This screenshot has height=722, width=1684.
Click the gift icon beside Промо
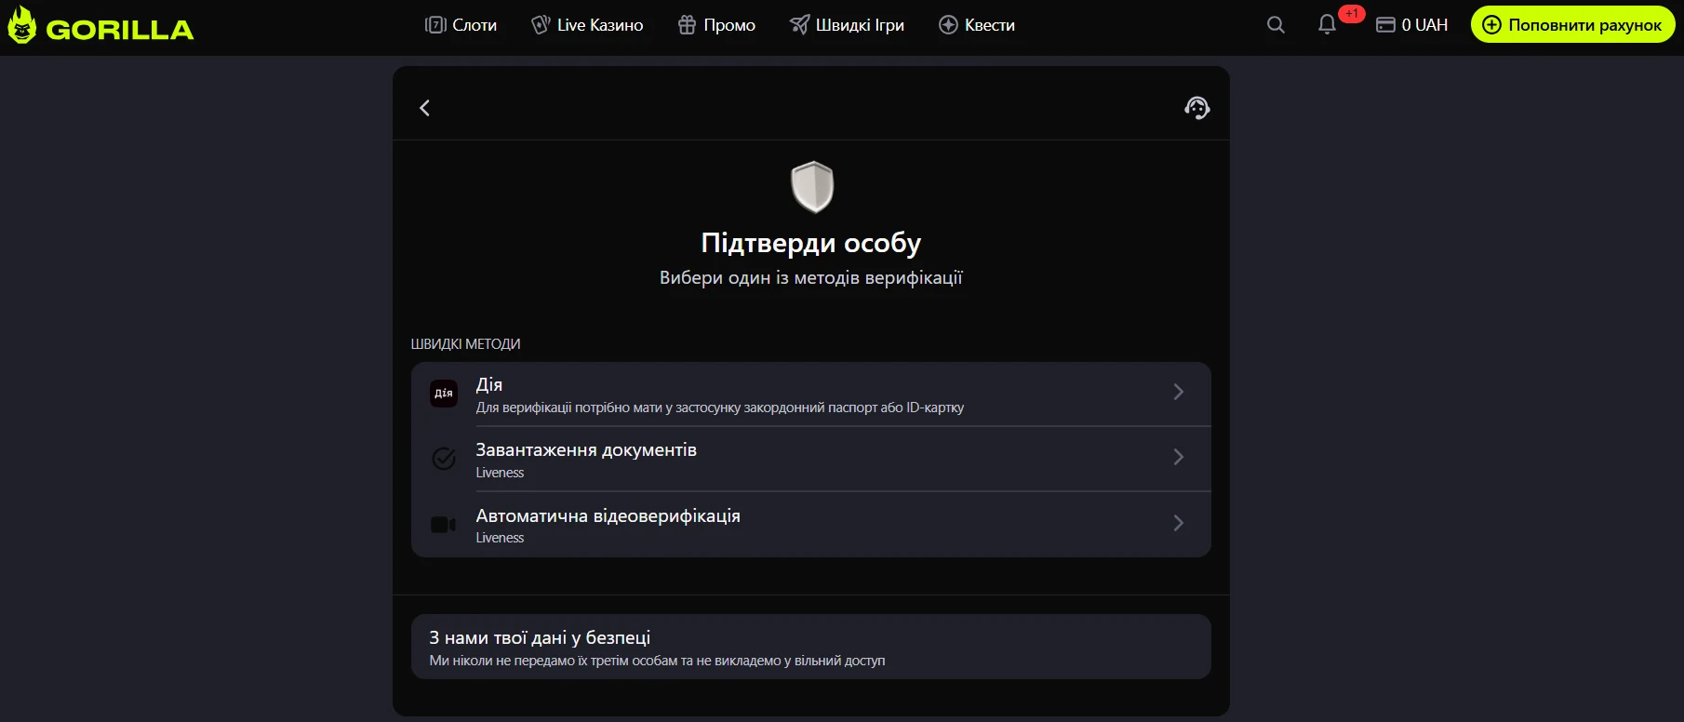tap(687, 25)
